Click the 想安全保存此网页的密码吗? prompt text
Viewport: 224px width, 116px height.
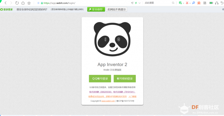click(x=32, y=10)
